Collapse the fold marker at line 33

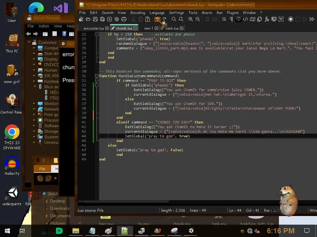(x=97, y=85)
